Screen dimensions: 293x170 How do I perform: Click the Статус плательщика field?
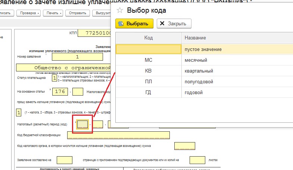click(x=54, y=78)
